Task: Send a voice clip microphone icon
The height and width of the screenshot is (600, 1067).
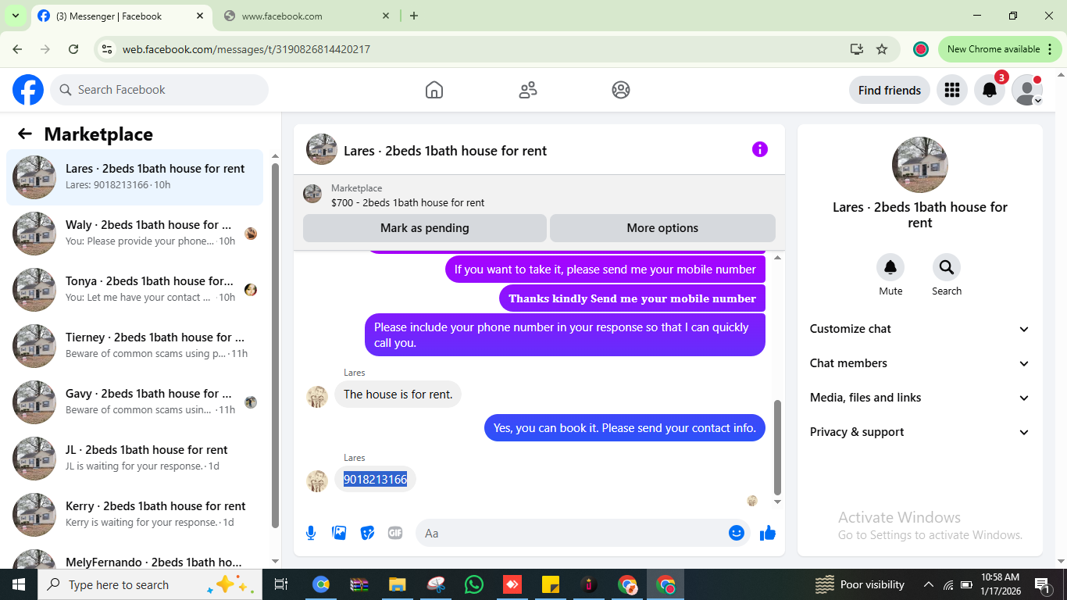Action: coord(311,533)
